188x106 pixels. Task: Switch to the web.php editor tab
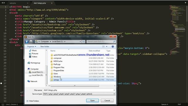point(13,3)
